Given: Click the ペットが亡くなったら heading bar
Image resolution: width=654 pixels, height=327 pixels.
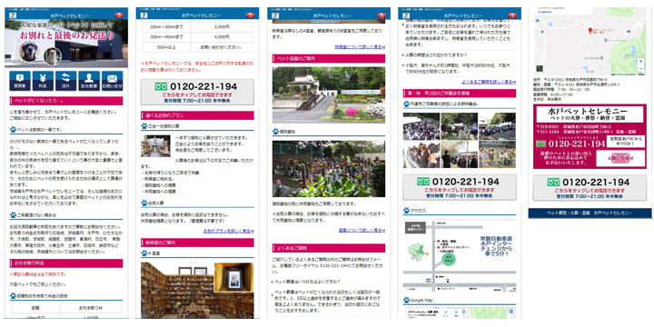Looking at the screenshot, I should pyautogui.click(x=66, y=101).
